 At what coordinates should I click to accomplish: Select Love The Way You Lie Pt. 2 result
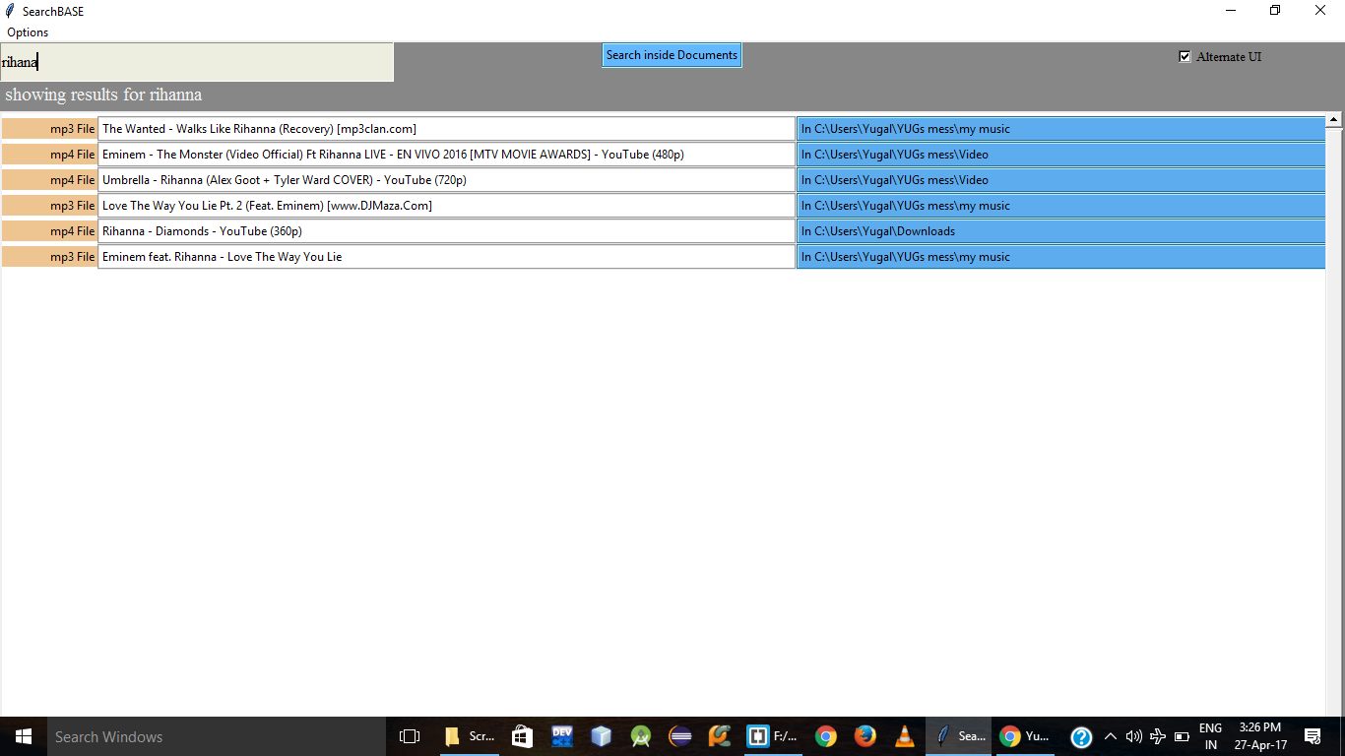pos(446,206)
